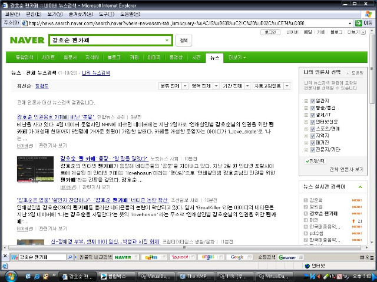Click the 도움말 info icon in 나의 언론사 선택
Image resolution: width=377 pixels, height=282 pixels.
(348, 73)
